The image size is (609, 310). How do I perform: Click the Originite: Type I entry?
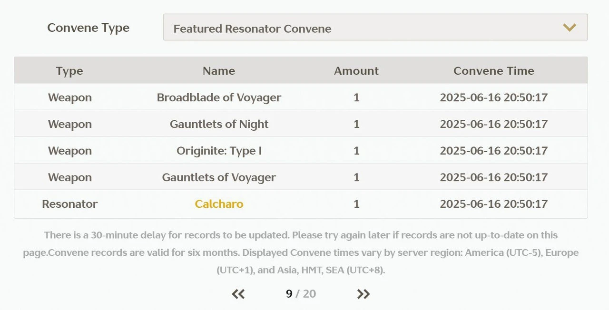coord(219,151)
